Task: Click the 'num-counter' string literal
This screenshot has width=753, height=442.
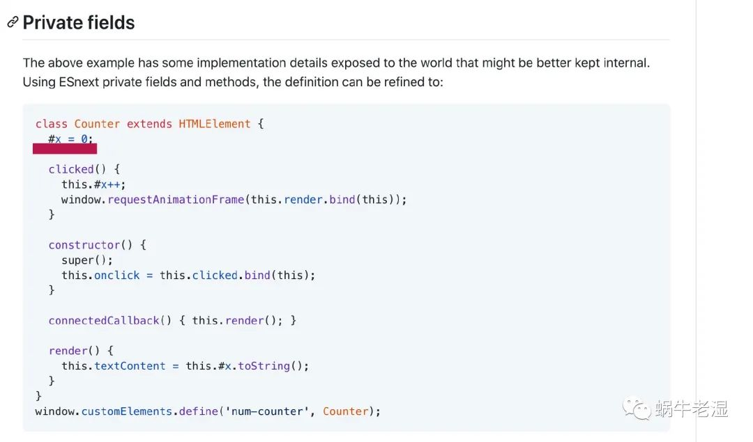Action: coord(266,411)
